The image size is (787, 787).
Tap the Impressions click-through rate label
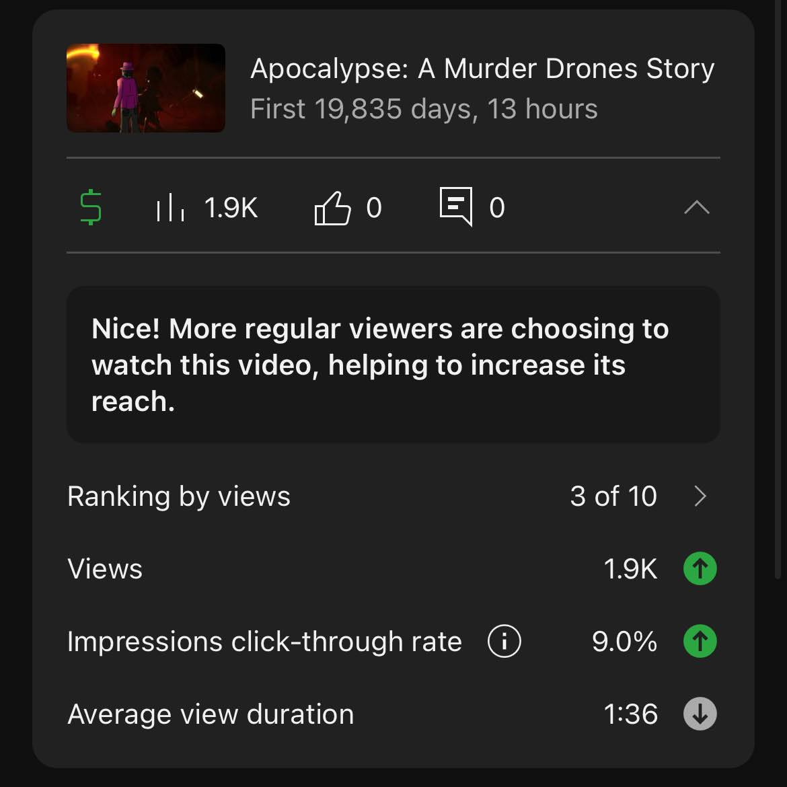pyautogui.click(x=264, y=641)
